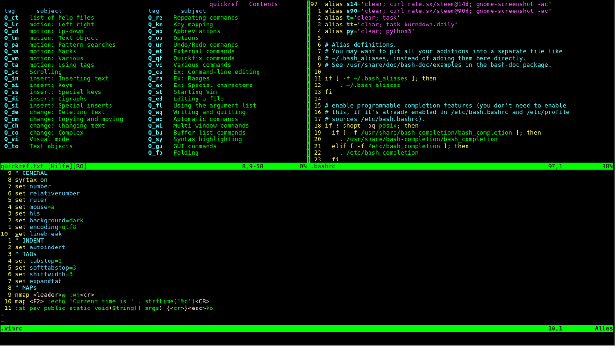Jump to the Q_bu Buffer list tag

[156, 132]
